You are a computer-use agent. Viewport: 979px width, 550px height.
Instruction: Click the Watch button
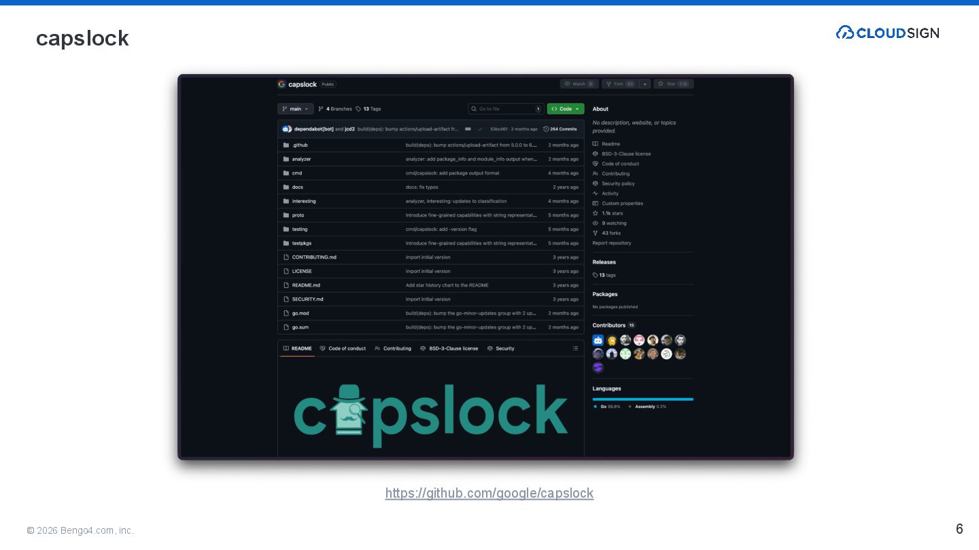pyautogui.click(x=579, y=84)
